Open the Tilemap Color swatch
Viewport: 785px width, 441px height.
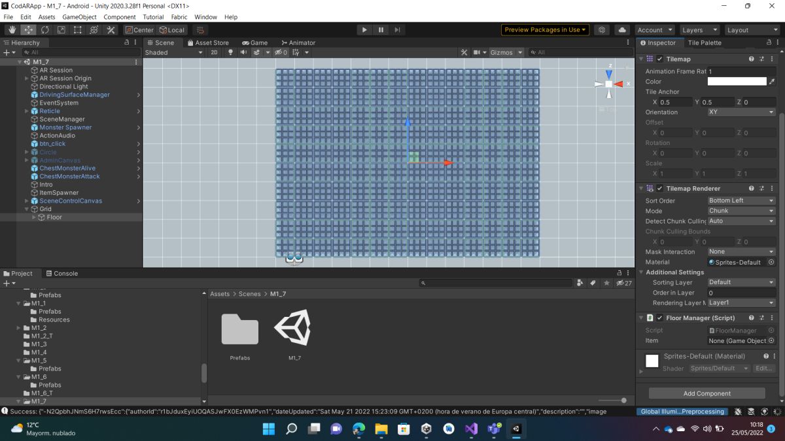[737, 82]
